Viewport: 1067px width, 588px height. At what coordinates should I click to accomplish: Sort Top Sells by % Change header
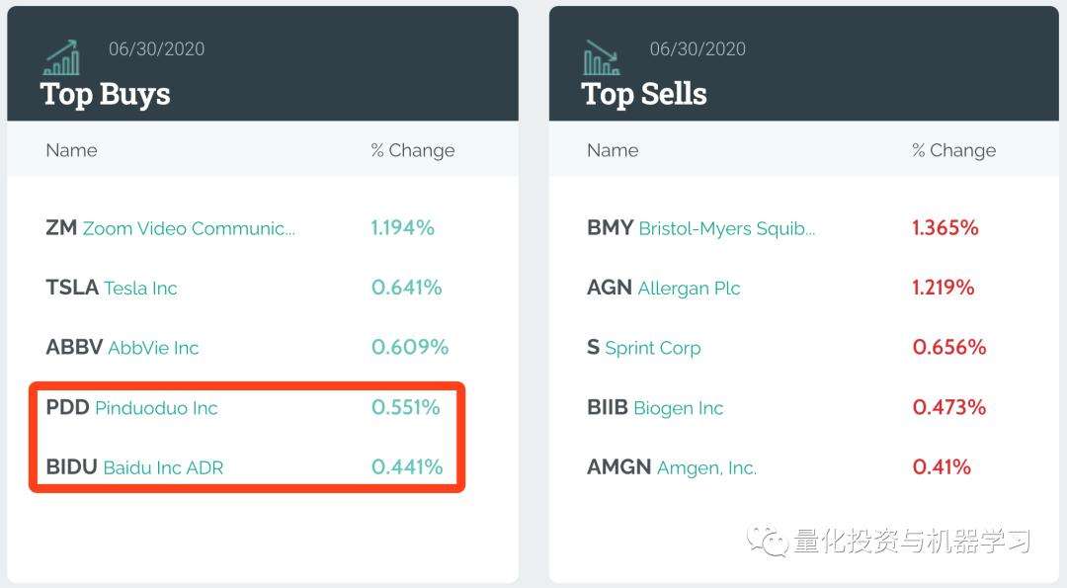click(x=953, y=150)
